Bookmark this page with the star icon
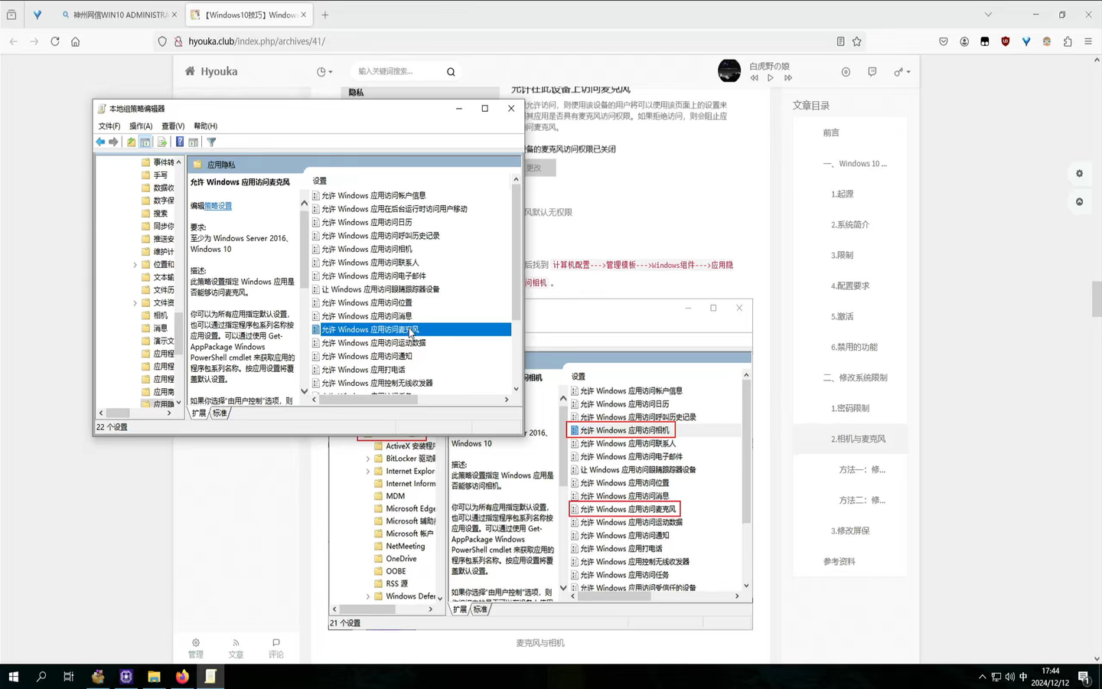The image size is (1102, 689). coord(857,41)
